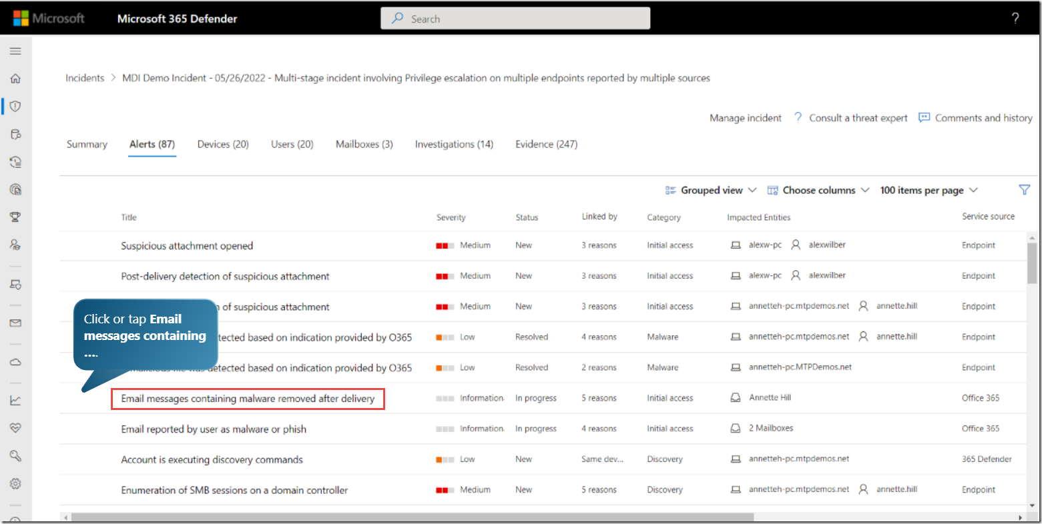Open the envelope Email icon in sidebar
1042x524 pixels.
click(x=15, y=323)
